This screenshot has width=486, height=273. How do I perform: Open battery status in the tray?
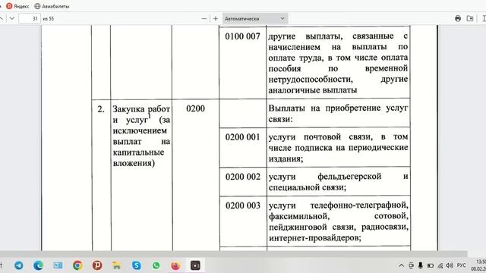tap(431, 265)
